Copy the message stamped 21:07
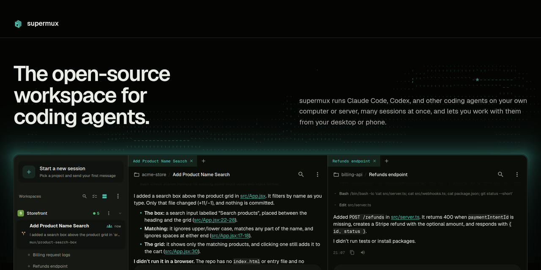Screen dimensions: 541x270 pyautogui.click(x=352, y=253)
